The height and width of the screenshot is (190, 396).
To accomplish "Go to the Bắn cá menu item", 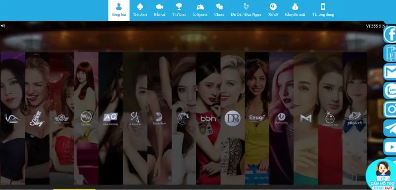I will tap(159, 10).
